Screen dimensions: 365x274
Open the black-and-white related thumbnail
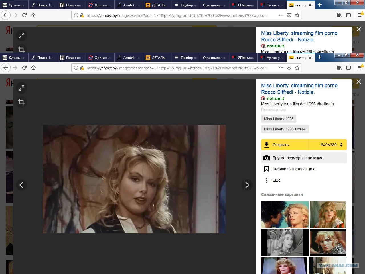285,243
